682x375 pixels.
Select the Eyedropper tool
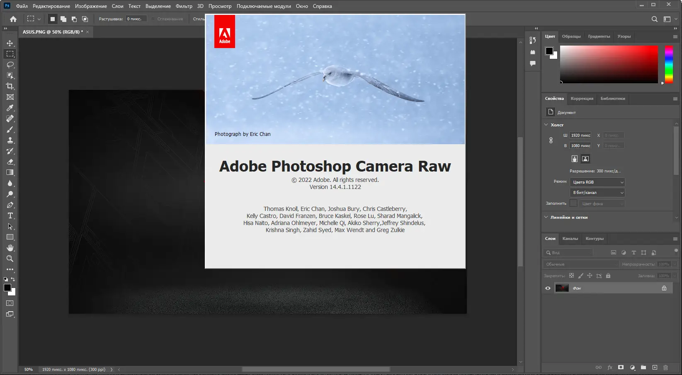click(x=10, y=108)
